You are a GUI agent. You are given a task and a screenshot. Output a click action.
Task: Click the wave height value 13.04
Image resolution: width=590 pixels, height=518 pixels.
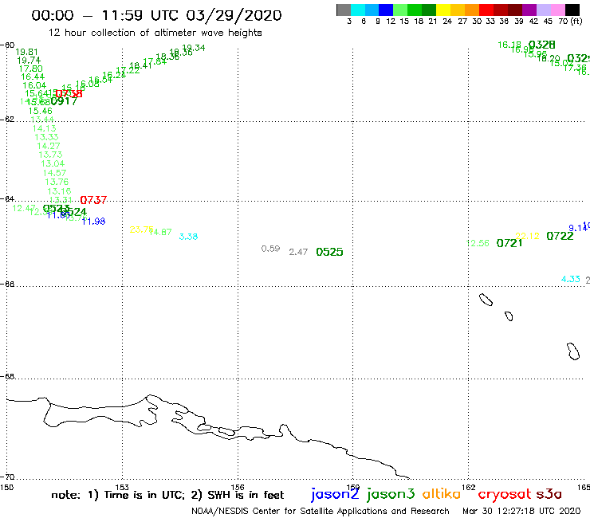coord(53,163)
